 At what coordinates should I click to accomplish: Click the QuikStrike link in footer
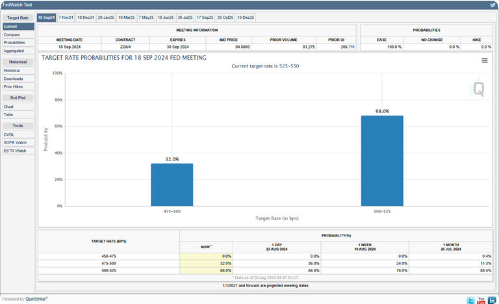click(x=36, y=299)
